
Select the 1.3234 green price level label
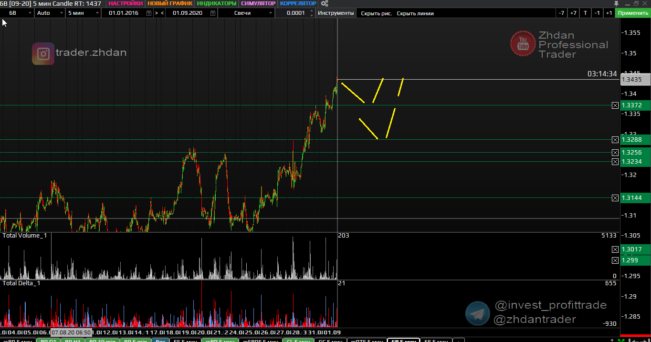coord(635,162)
